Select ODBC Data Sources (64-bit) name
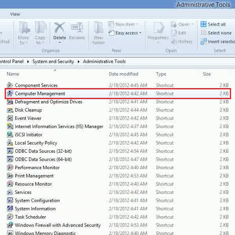This screenshot has width=235, height=235. (x=43, y=159)
